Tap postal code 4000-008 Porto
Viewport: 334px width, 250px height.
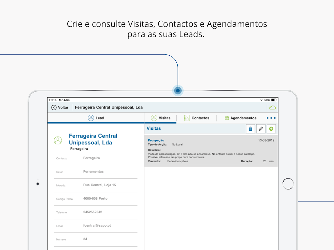click(x=95, y=198)
